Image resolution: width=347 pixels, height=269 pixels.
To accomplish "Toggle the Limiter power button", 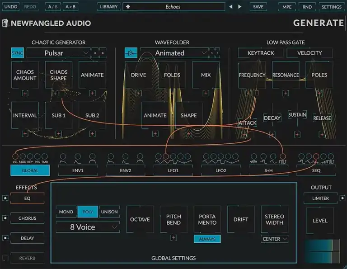I will [x=342, y=198].
